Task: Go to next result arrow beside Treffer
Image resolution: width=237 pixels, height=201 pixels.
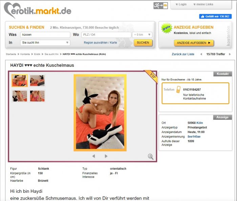Action: click(x=230, y=54)
